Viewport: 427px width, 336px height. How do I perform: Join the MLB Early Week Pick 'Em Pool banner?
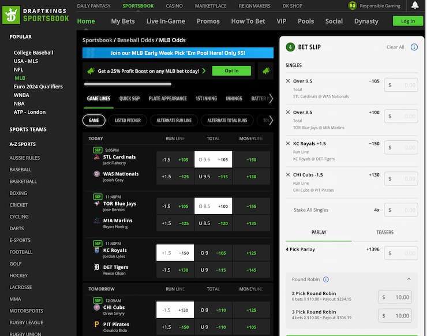[x=178, y=53]
